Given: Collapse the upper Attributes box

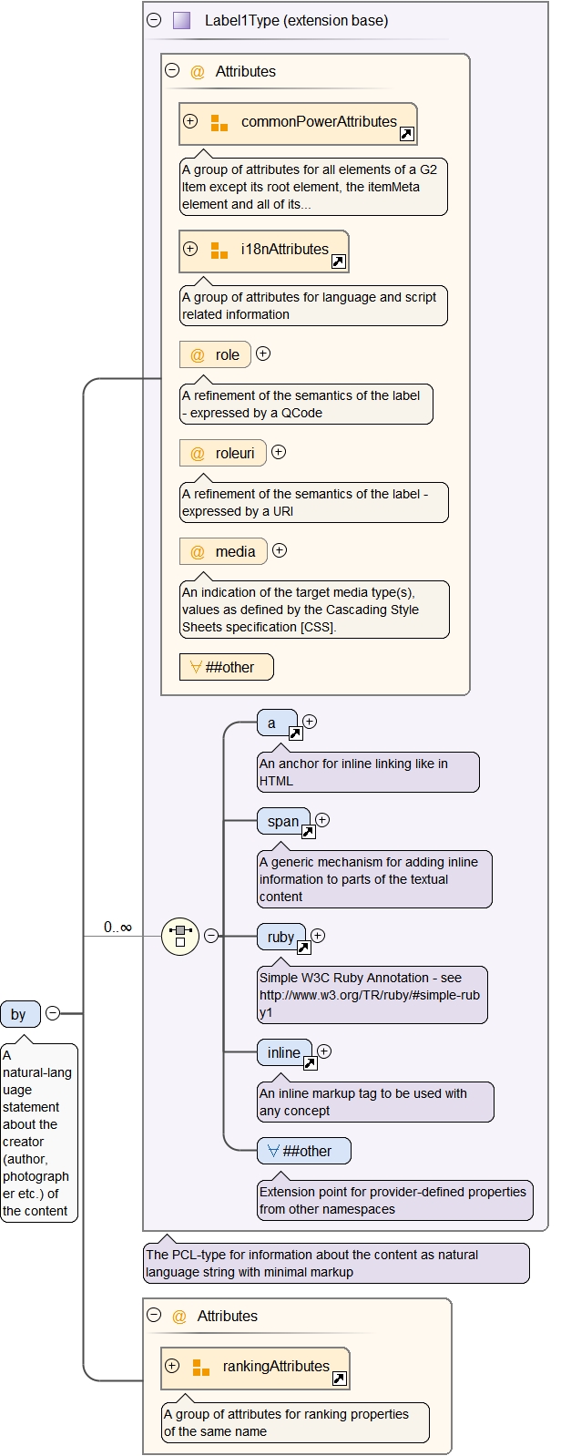Looking at the screenshot, I should [172, 70].
